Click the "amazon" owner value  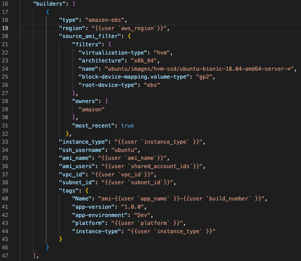point(91,109)
